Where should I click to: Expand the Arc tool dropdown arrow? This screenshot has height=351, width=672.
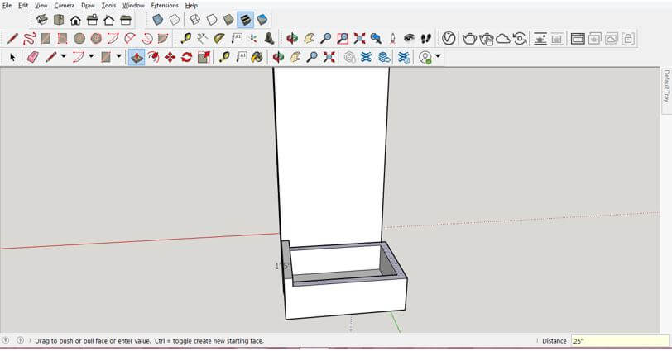[91, 56]
